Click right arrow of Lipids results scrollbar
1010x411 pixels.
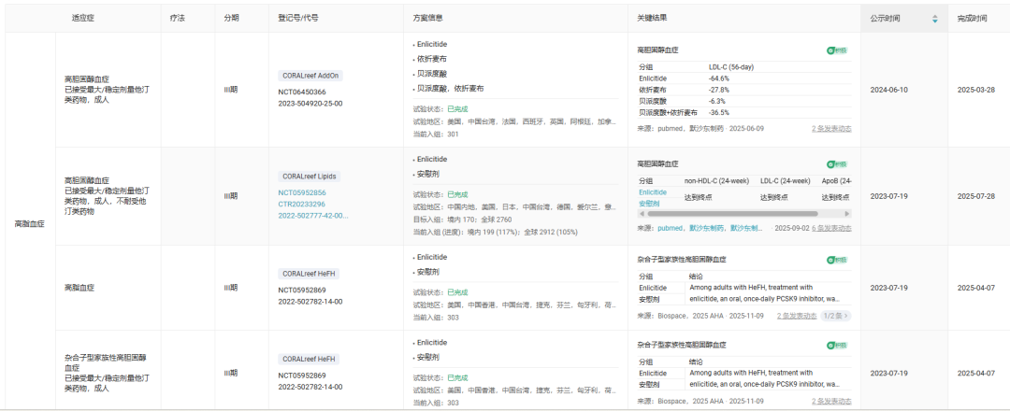point(847,214)
